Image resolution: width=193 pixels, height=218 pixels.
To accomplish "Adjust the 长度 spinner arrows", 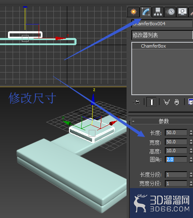I will tap(191, 132).
